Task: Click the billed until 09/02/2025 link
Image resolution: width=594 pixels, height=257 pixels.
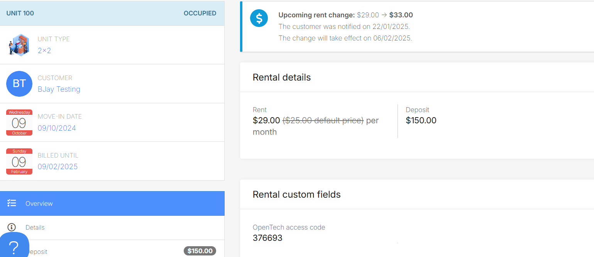Action: click(58, 166)
